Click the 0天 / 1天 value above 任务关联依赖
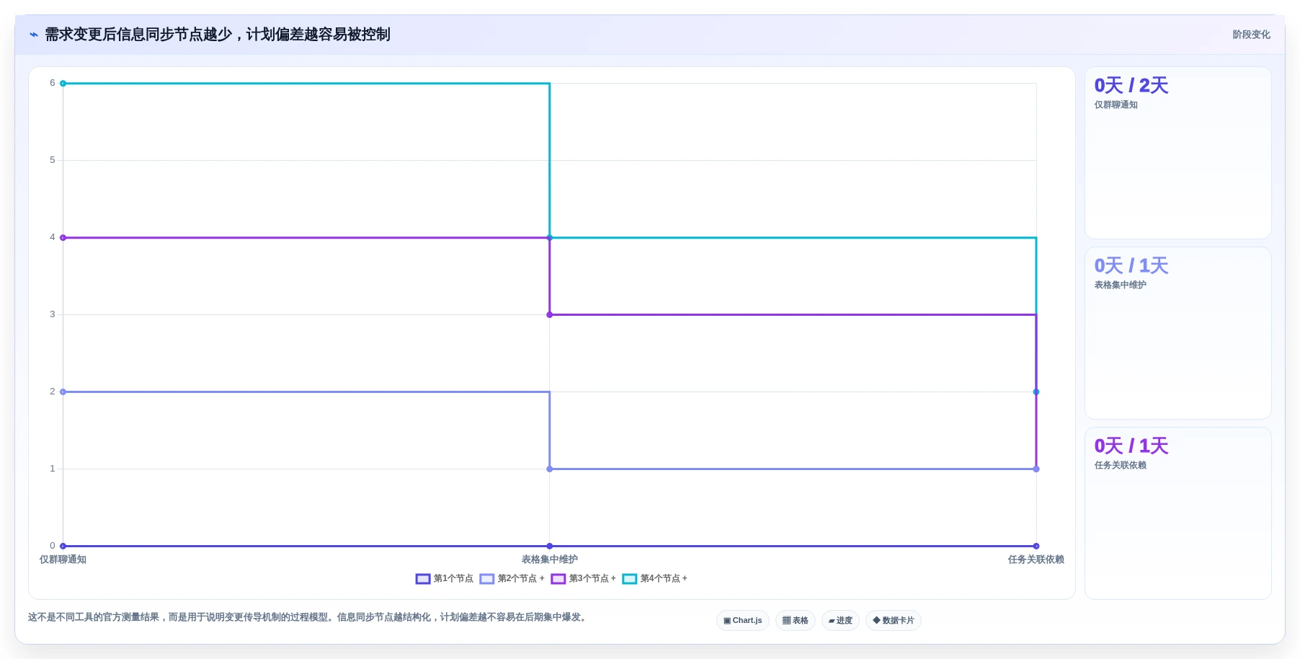 coord(1131,446)
